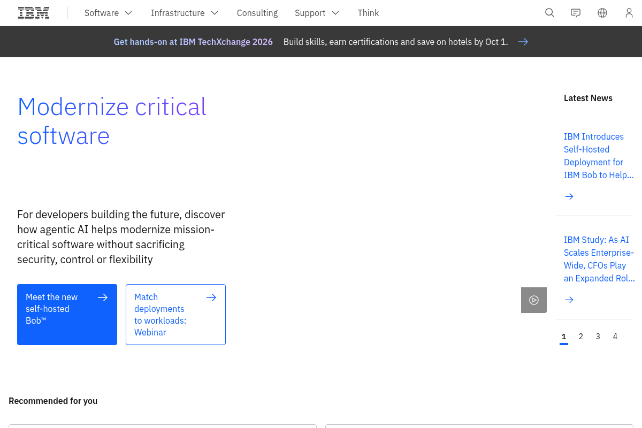Screen dimensions: 642x428
Task: Click the Recommended for you heading
Action: coord(53,401)
